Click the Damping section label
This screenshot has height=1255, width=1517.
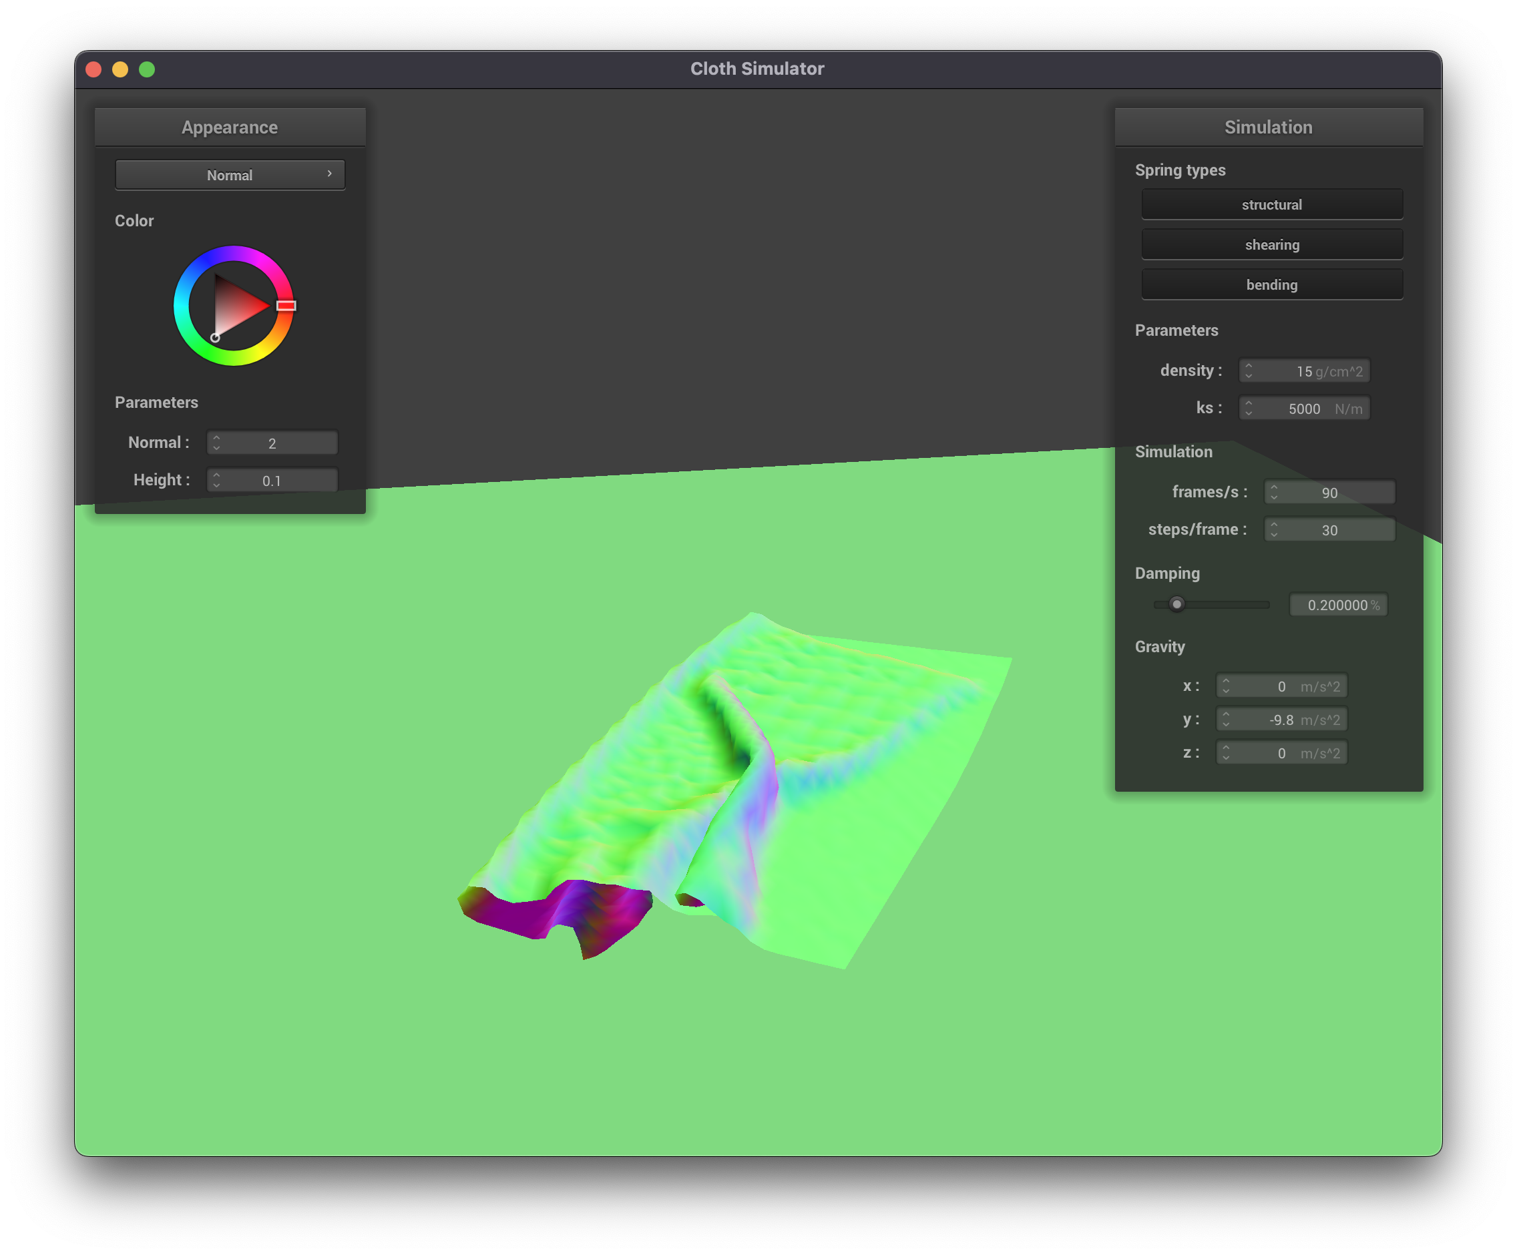(1167, 573)
